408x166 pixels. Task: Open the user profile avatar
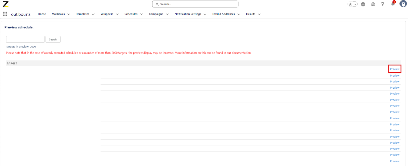(x=403, y=4)
